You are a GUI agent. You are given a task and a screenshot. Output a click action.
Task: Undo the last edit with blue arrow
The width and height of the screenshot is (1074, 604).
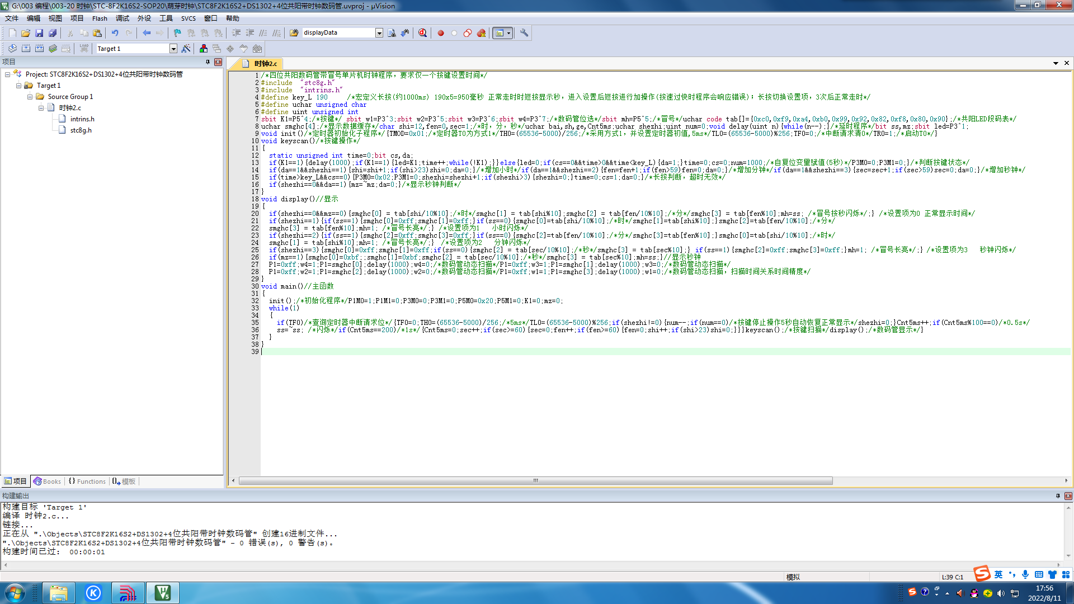[115, 33]
